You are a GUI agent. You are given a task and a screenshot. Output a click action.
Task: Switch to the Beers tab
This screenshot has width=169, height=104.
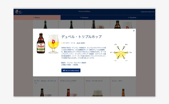37,17
